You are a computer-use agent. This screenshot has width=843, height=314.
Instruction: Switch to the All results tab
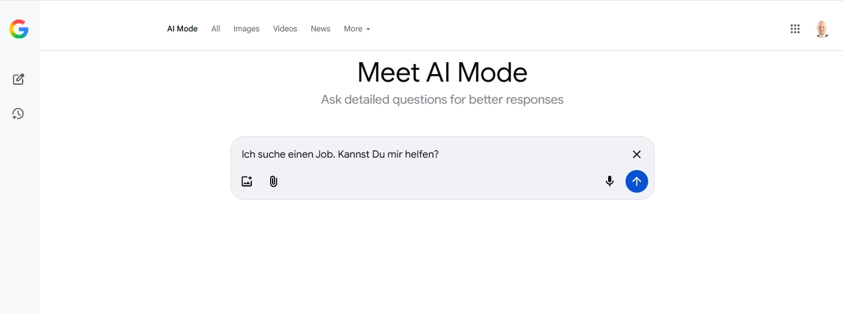[215, 29]
